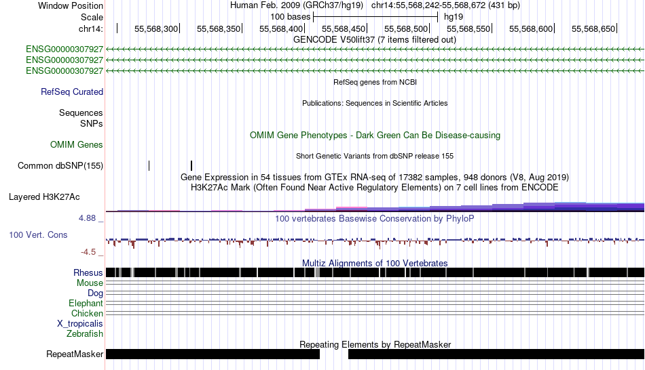645x370 pixels.
Task: Click the -4.5 PhyloP lower limit value
Action: point(88,251)
